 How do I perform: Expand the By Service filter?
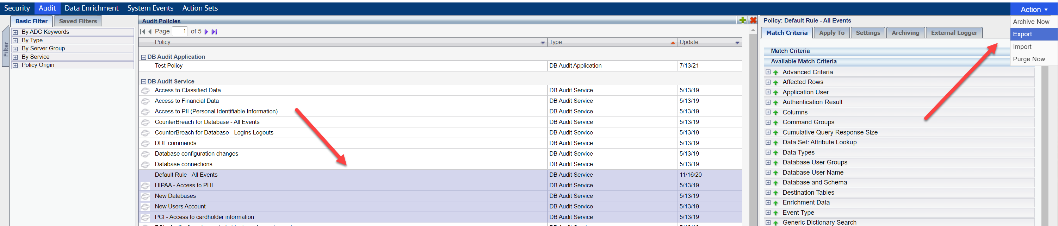[15, 57]
